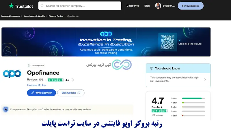Expand the high-risk investments notice chevron
This screenshot has width=231, height=130.
pos(205,79)
